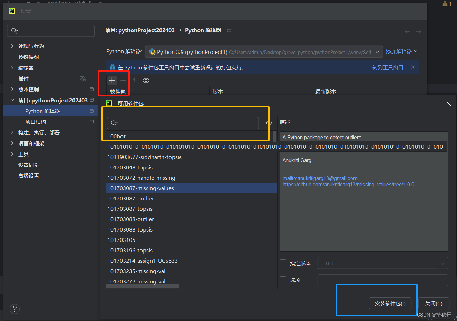Viewport: 457px width, 321px height.
Task: Click the upgrade package arrow icon
Action: pyautogui.click(x=135, y=81)
